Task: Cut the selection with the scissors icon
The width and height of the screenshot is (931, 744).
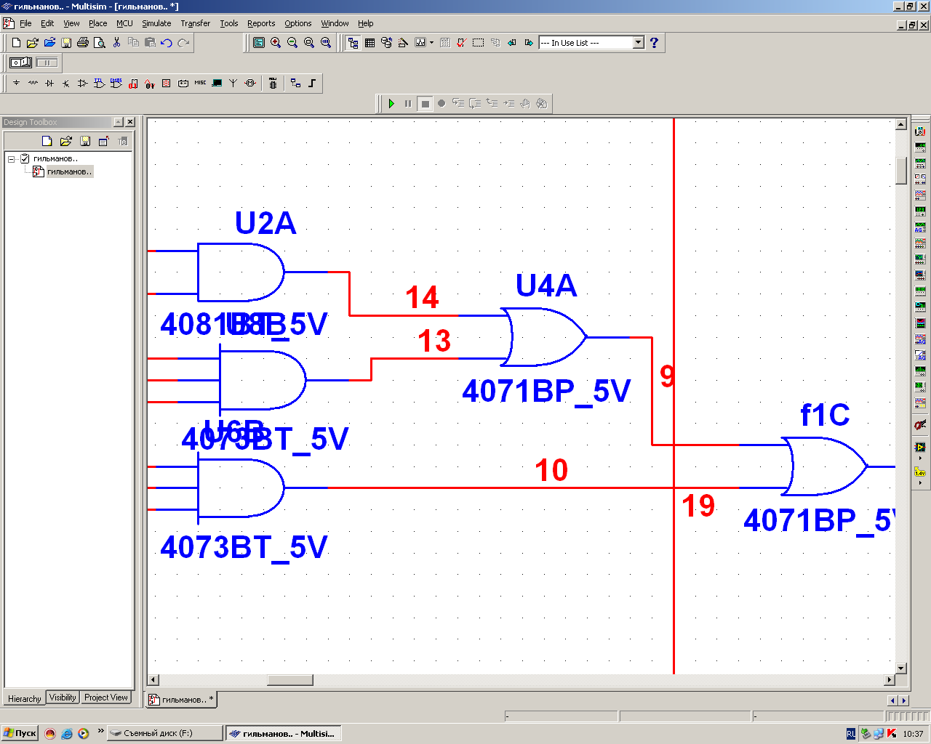Action: click(x=116, y=43)
